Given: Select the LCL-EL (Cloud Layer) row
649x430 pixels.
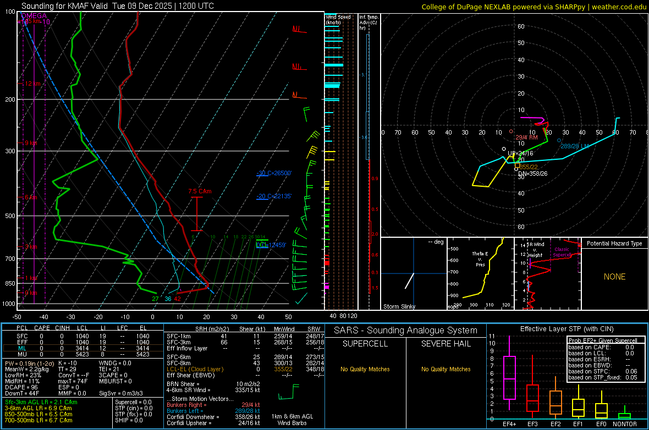Looking at the screenshot, I should point(245,369).
